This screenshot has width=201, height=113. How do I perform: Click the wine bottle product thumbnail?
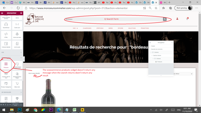48,93
